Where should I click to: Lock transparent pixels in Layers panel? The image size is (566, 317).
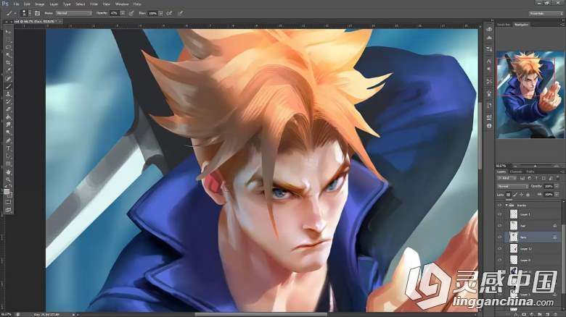(x=508, y=195)
